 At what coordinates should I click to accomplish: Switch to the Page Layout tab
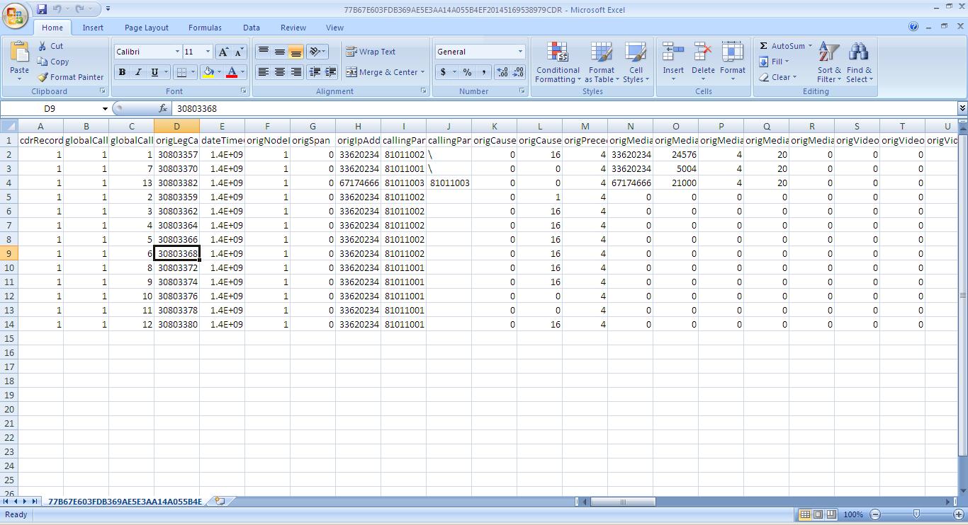(x=147, y=28)
